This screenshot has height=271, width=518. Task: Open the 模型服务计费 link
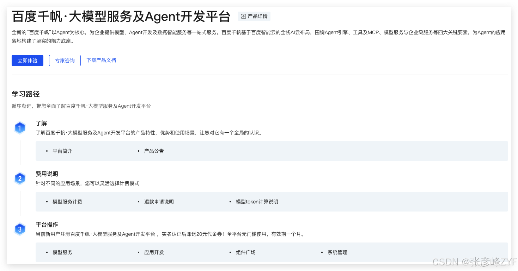tap(67, 202)
